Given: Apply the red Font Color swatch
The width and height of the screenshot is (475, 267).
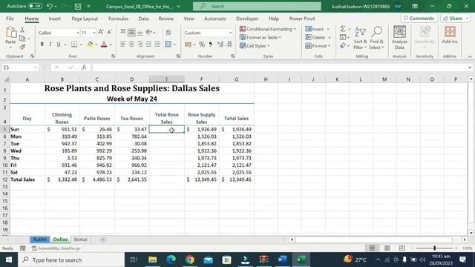Looking at the screenshot, I should pyautogui.click(x=104, y=44).
